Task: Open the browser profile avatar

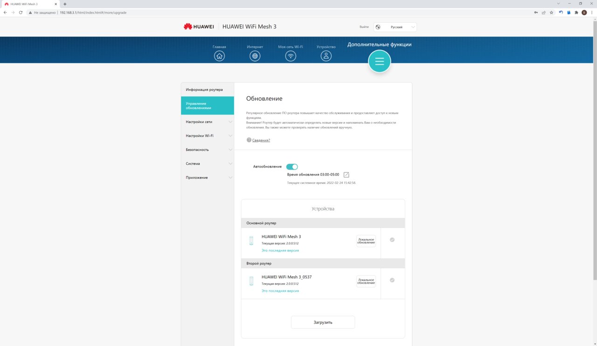Action: click(584, 13)
